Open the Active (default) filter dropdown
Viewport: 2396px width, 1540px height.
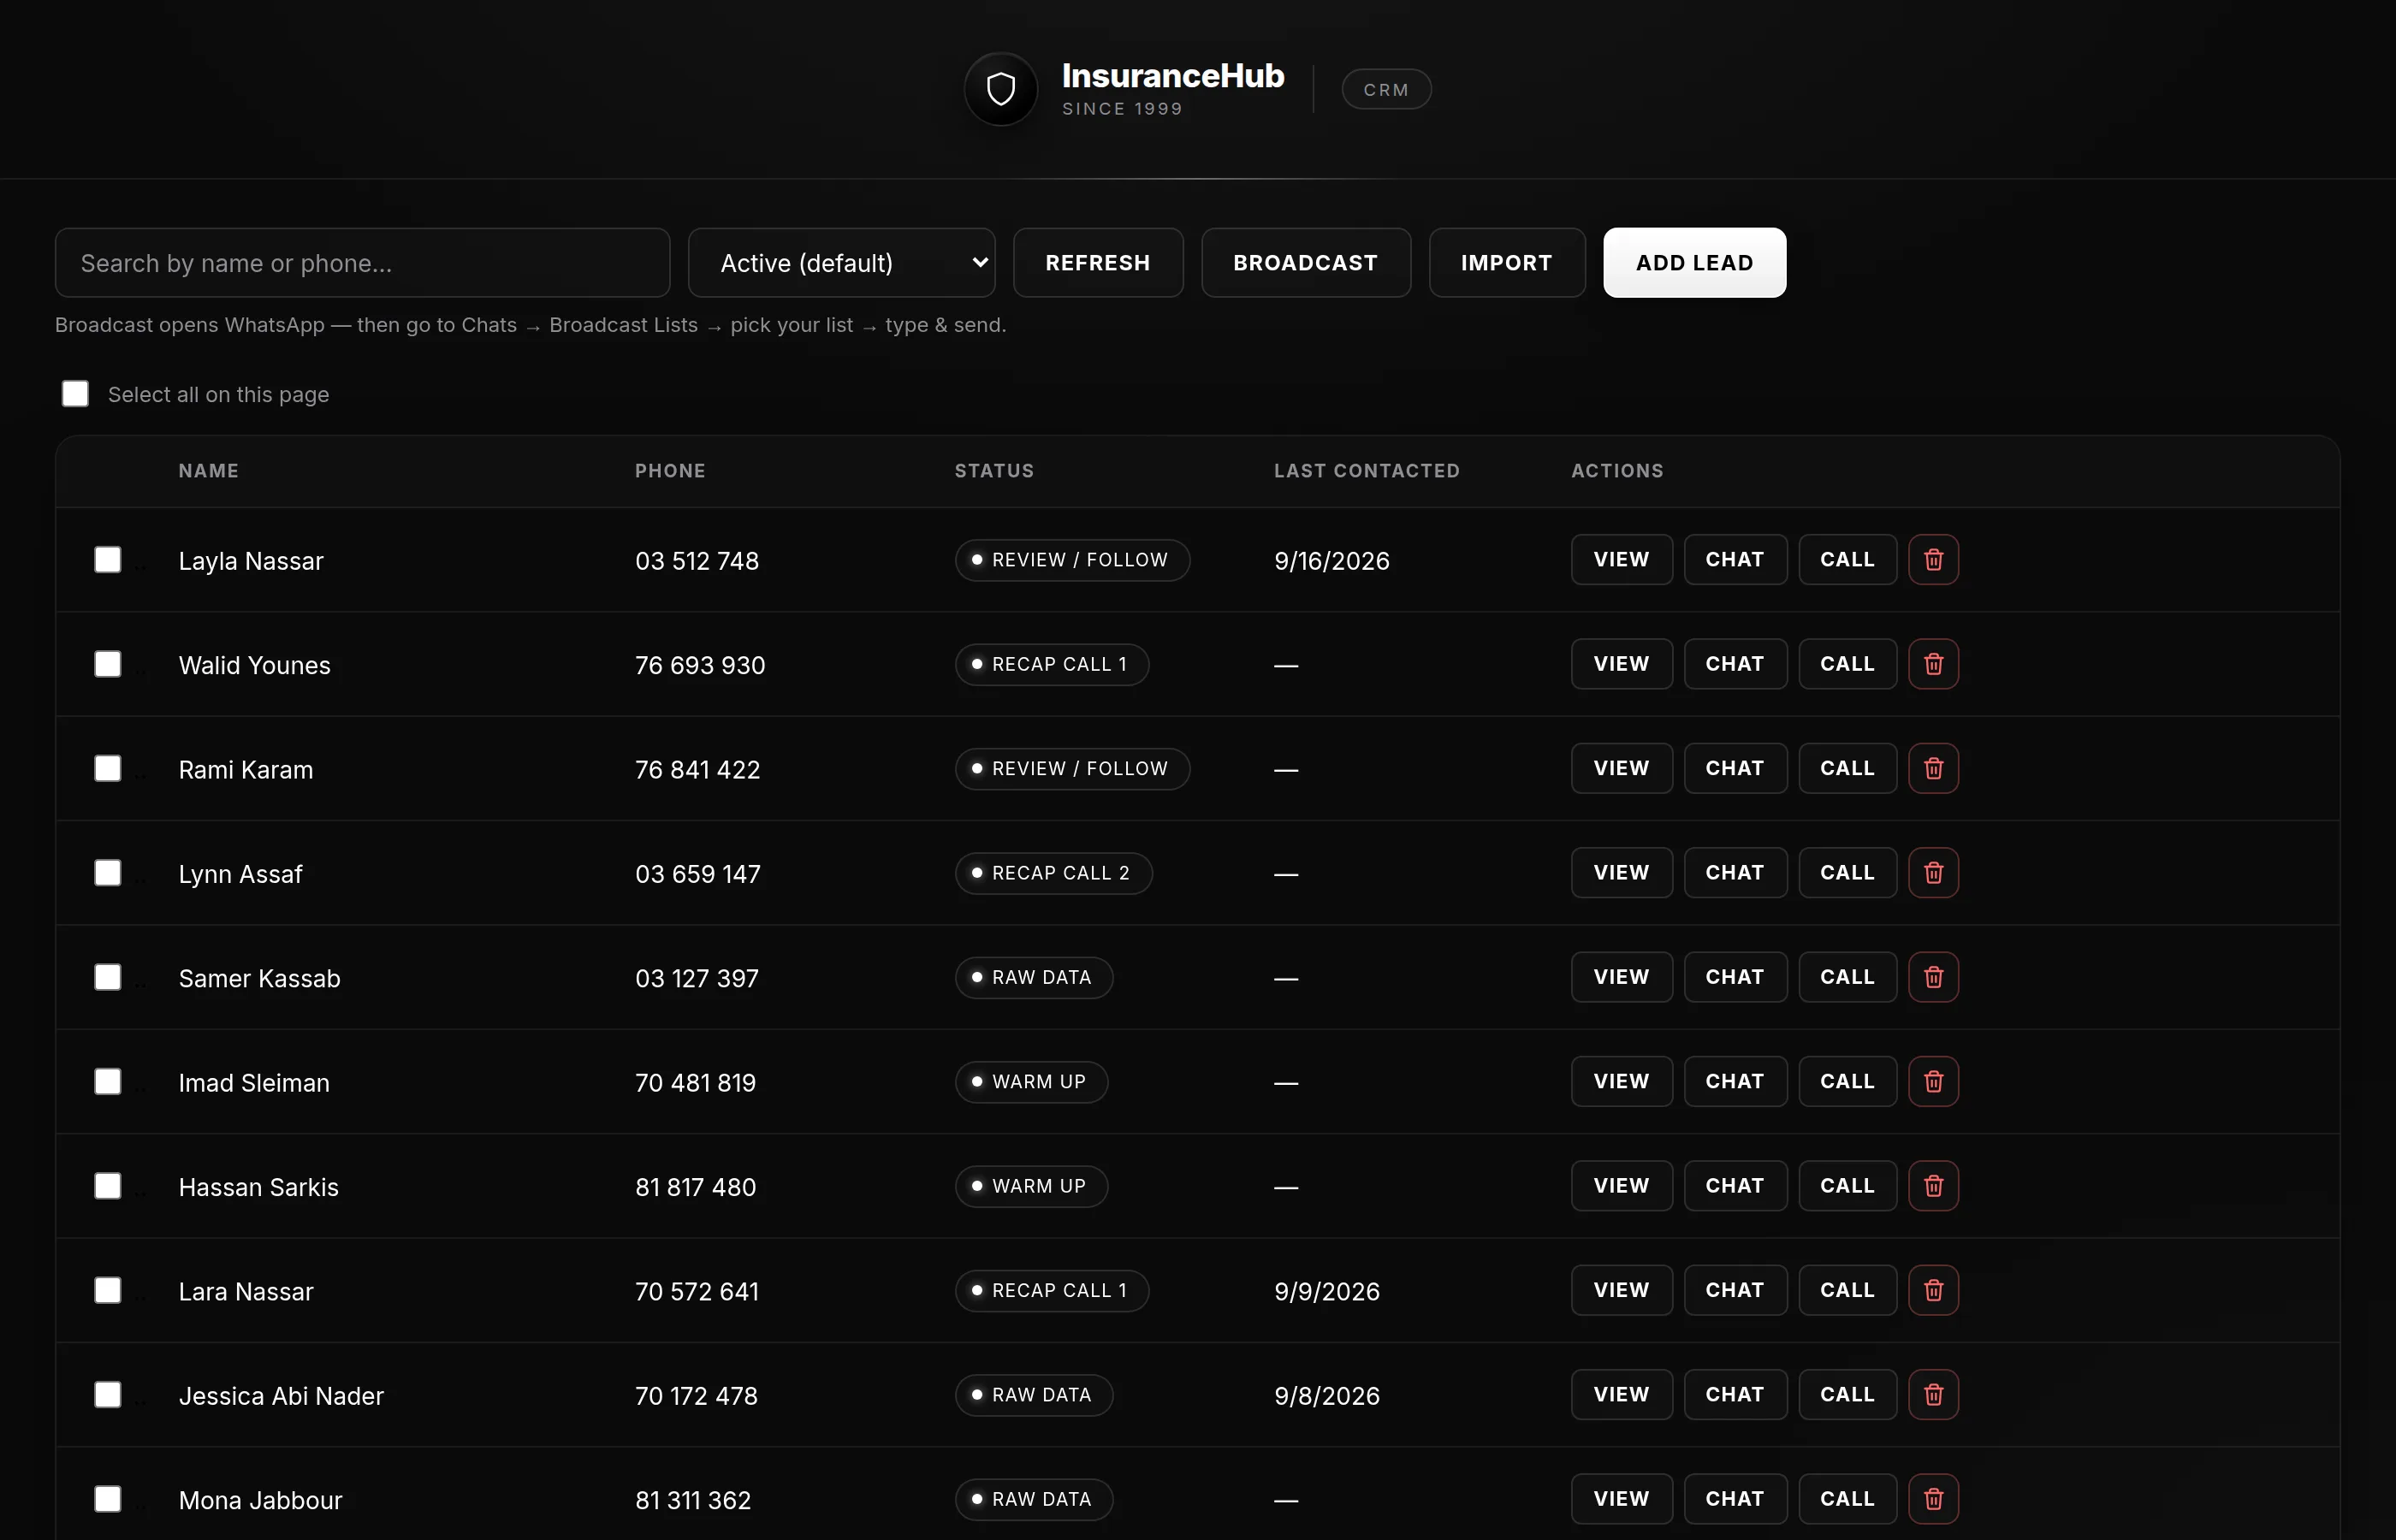841,263
